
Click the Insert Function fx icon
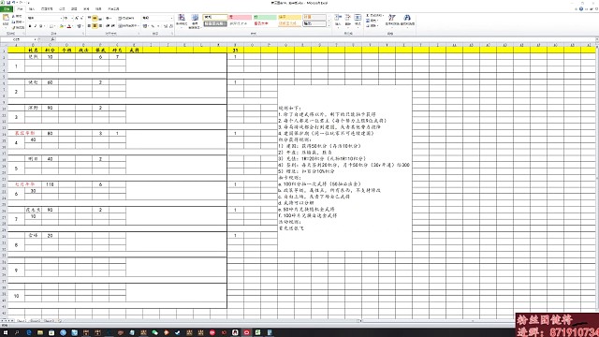point(52,39)
